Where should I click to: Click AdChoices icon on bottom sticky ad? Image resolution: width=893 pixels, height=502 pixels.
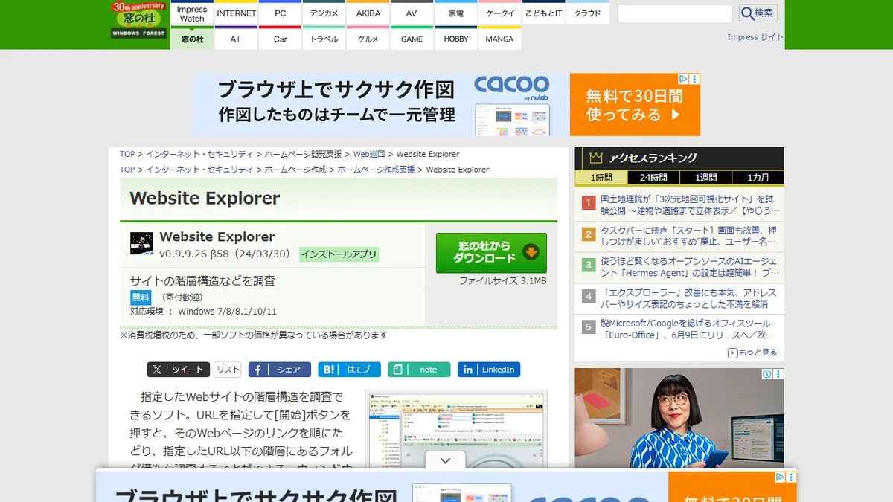tap(780, 477)
